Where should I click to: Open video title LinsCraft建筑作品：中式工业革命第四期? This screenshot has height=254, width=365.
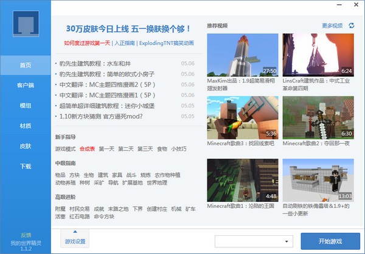[316, 84]
